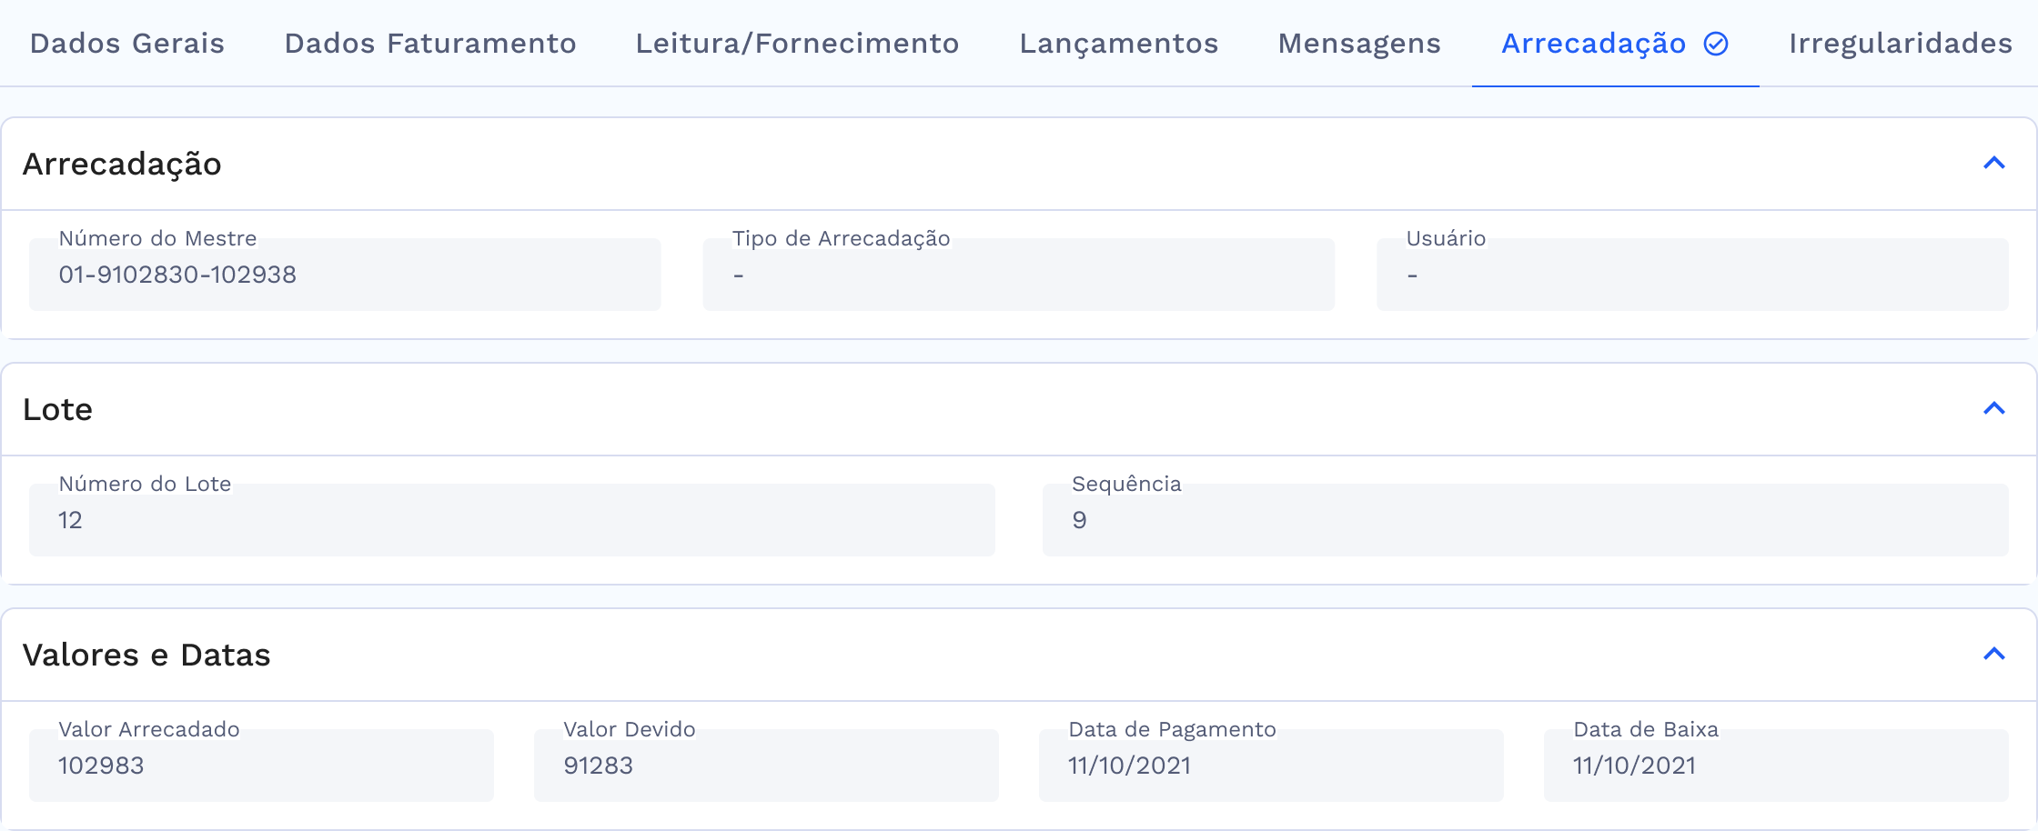
Task: Click the Número do Mestre field
Action: pyautogui.click(x=345, y=275)
